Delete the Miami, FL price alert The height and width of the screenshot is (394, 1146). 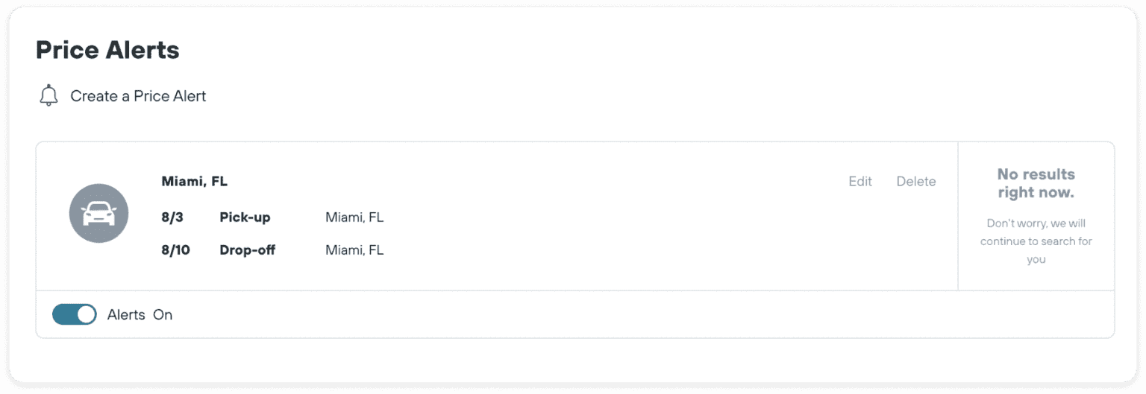click(x=915, y=181)
